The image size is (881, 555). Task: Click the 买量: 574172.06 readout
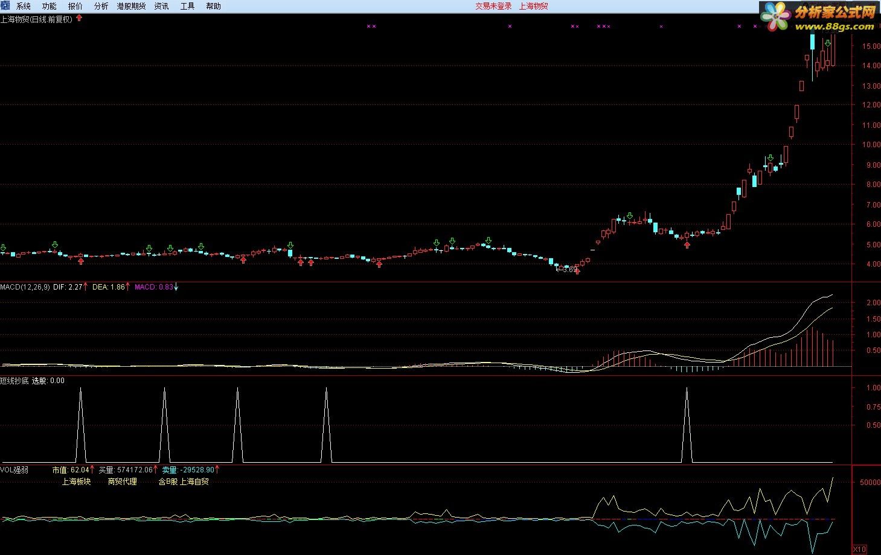click(x=126, y=469)
